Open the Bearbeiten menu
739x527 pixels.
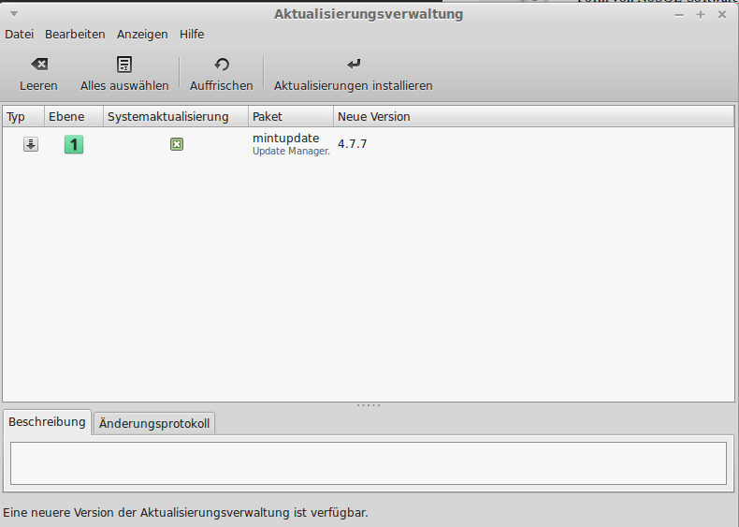tap(75, 35)
